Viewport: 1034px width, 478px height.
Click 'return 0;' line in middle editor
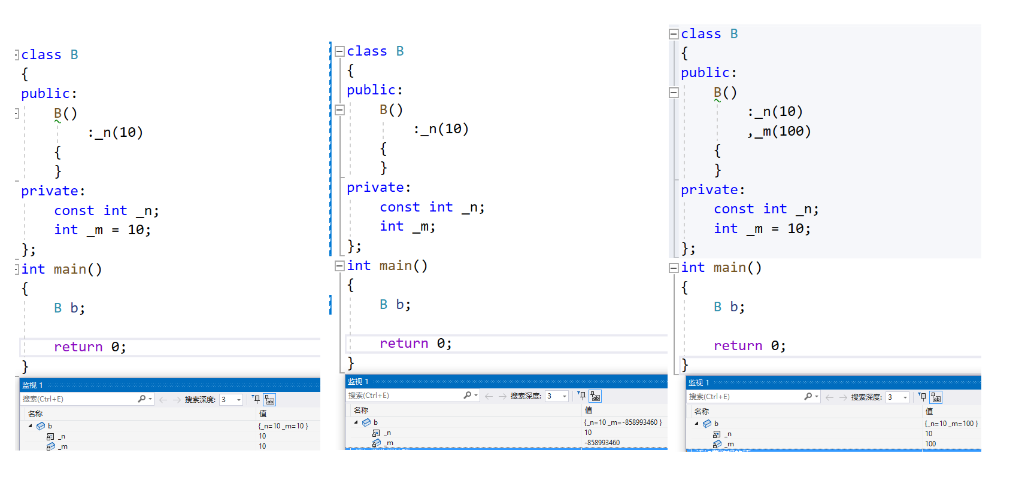pos(416,344)
